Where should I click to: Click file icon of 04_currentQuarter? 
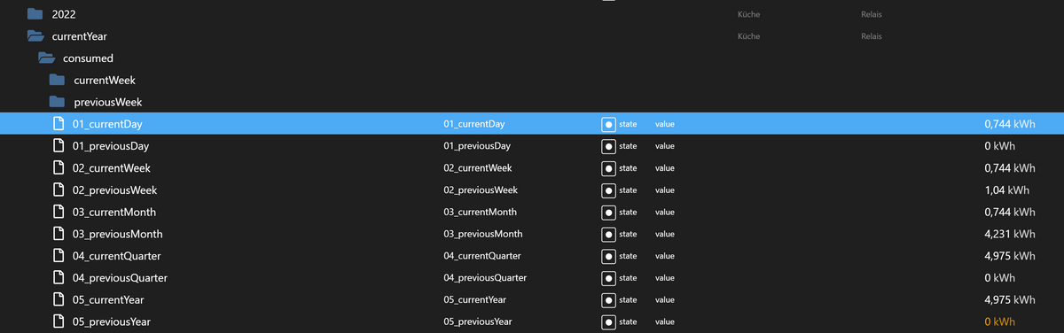[59, 256]
